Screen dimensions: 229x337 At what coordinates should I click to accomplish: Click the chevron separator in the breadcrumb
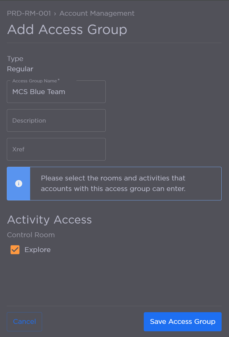[56, 13]
